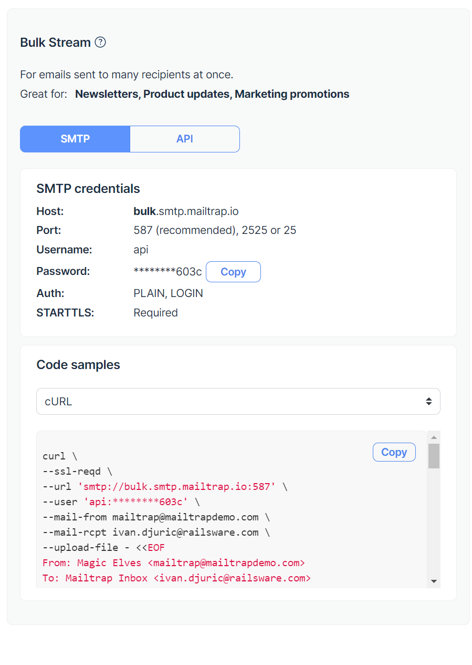This screenshot has height=665, width=472.
Task: Click the question mark icon next to Bulk Stream
Action: (x=100, y=42)
